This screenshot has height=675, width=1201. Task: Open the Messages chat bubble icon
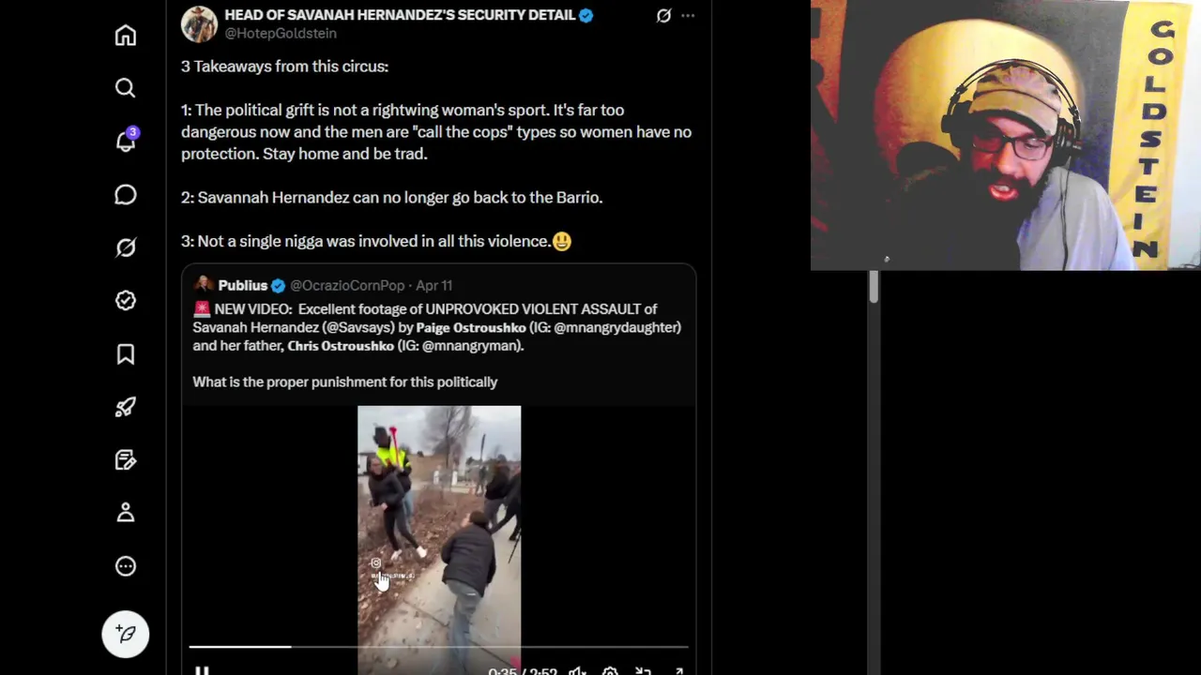point(126,194)
